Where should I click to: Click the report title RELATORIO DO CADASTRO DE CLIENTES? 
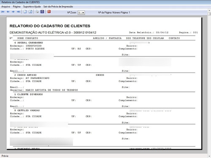click(50, 26)
